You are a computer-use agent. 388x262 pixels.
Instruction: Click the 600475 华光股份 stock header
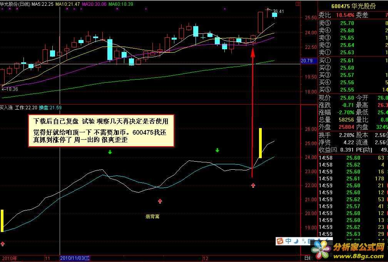pos(353,6)
